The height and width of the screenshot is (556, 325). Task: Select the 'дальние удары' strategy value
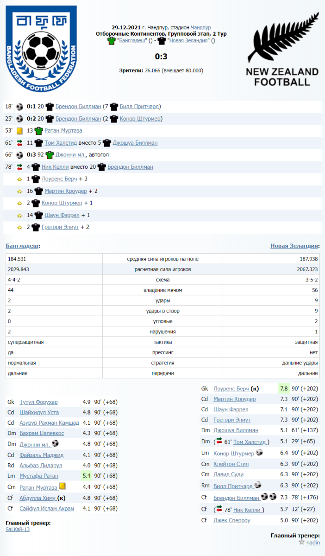click(x=300, y=363)
